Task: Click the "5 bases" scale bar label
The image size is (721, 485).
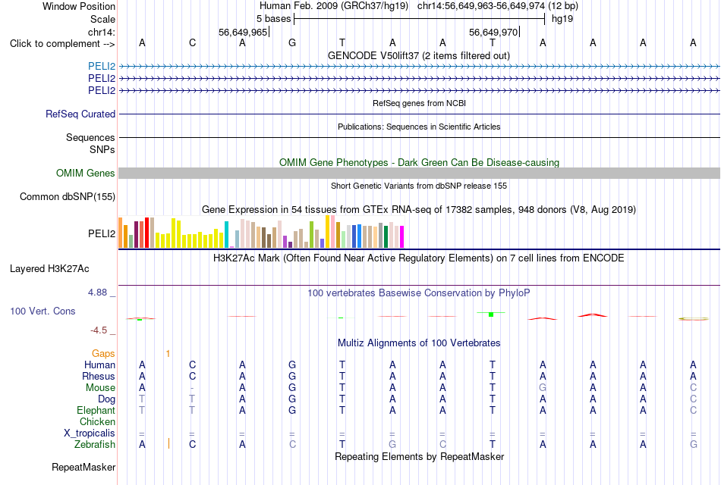Action: click(273, 19)
